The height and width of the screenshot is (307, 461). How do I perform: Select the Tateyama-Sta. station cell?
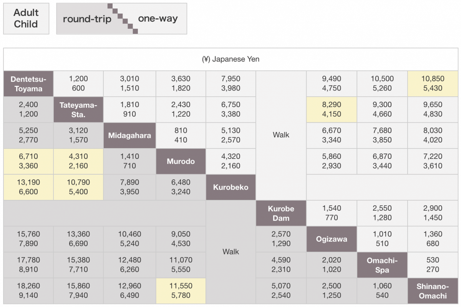tap(78, 109)
